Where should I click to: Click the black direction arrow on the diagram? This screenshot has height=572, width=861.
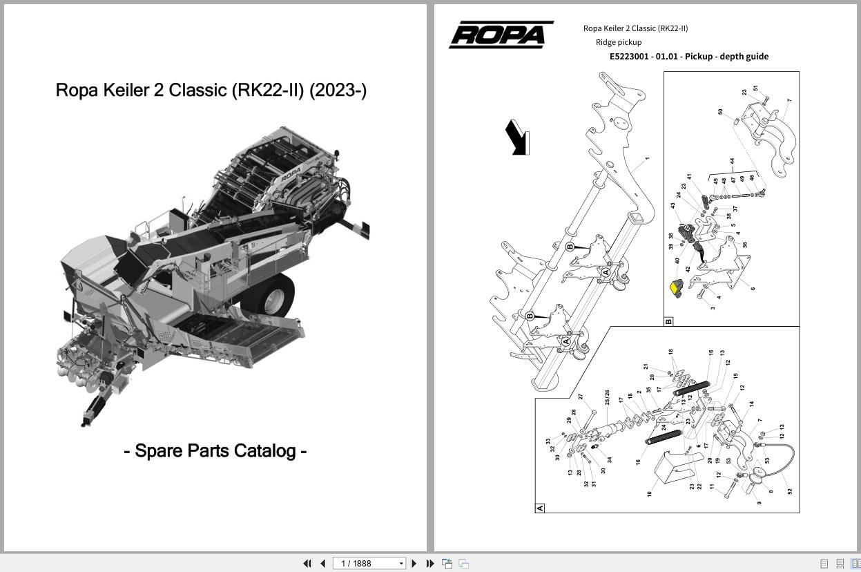pyautogui.click(x=518, y=137)
